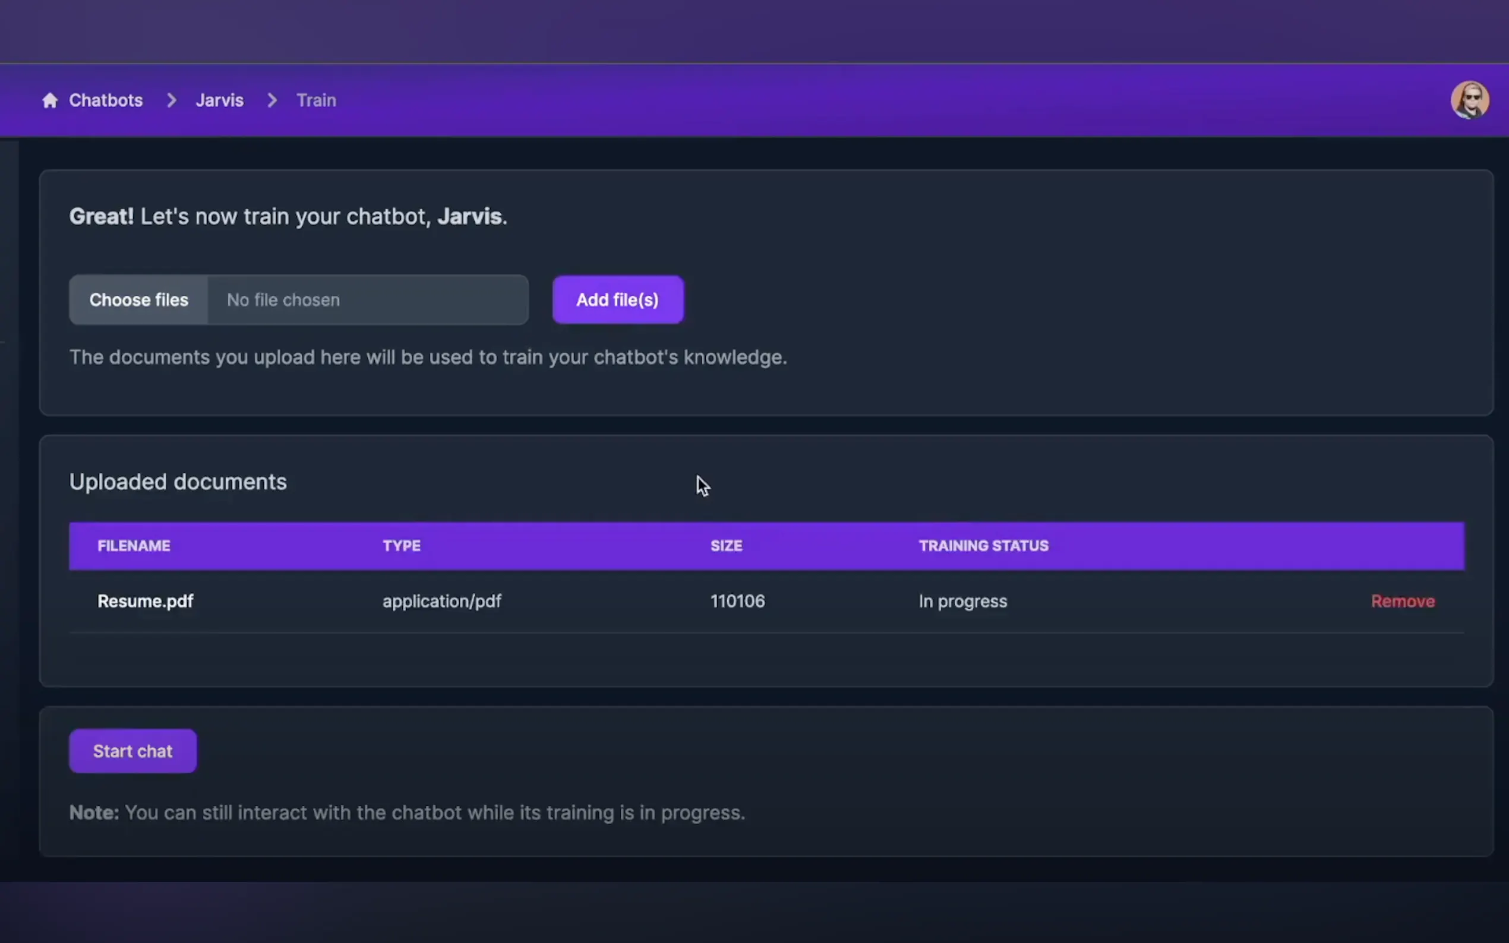Click the chevron before Train
The height and width of the screenshot is (943, 1509).
point(272,100)
